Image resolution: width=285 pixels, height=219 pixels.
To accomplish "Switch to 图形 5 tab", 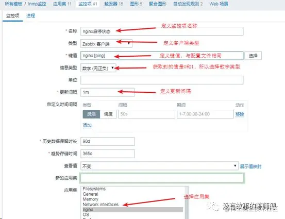I will tap(136, 4).
